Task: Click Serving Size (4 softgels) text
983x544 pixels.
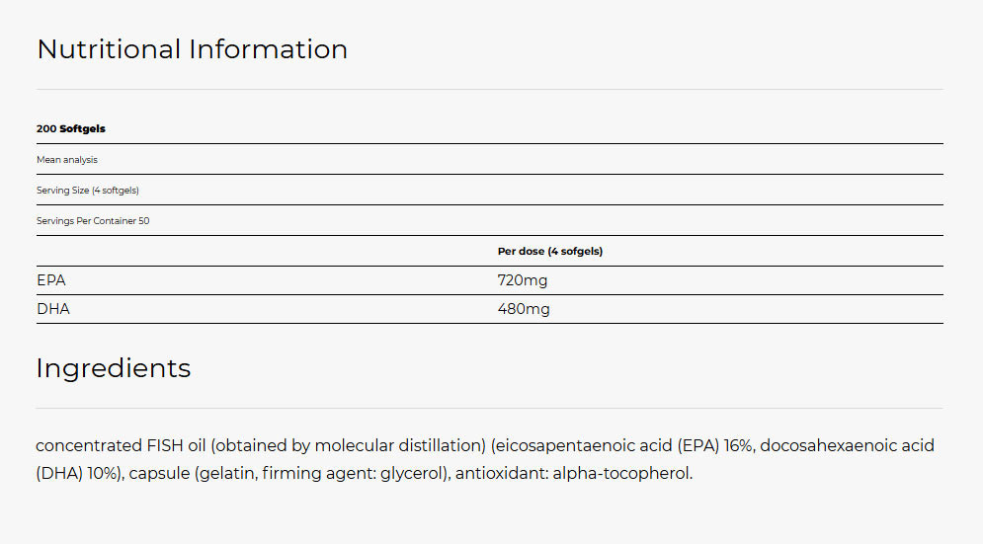Action: pos(88,190)
